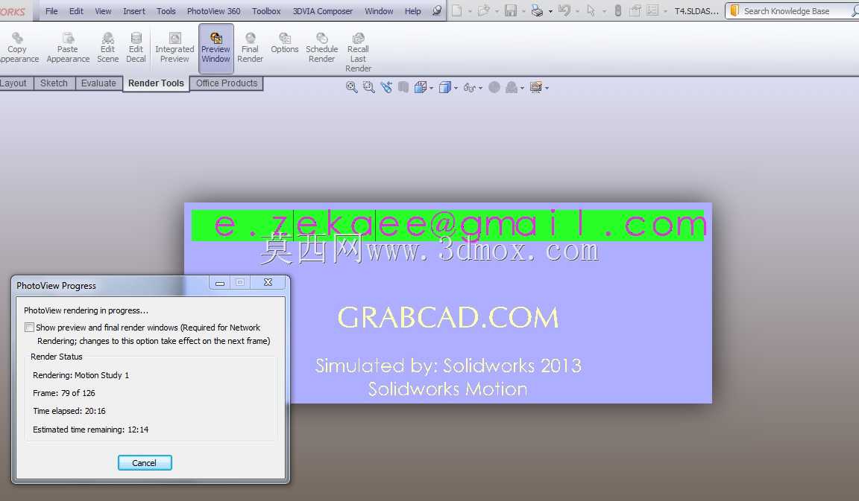Click the Section View icon

point(403,87)
